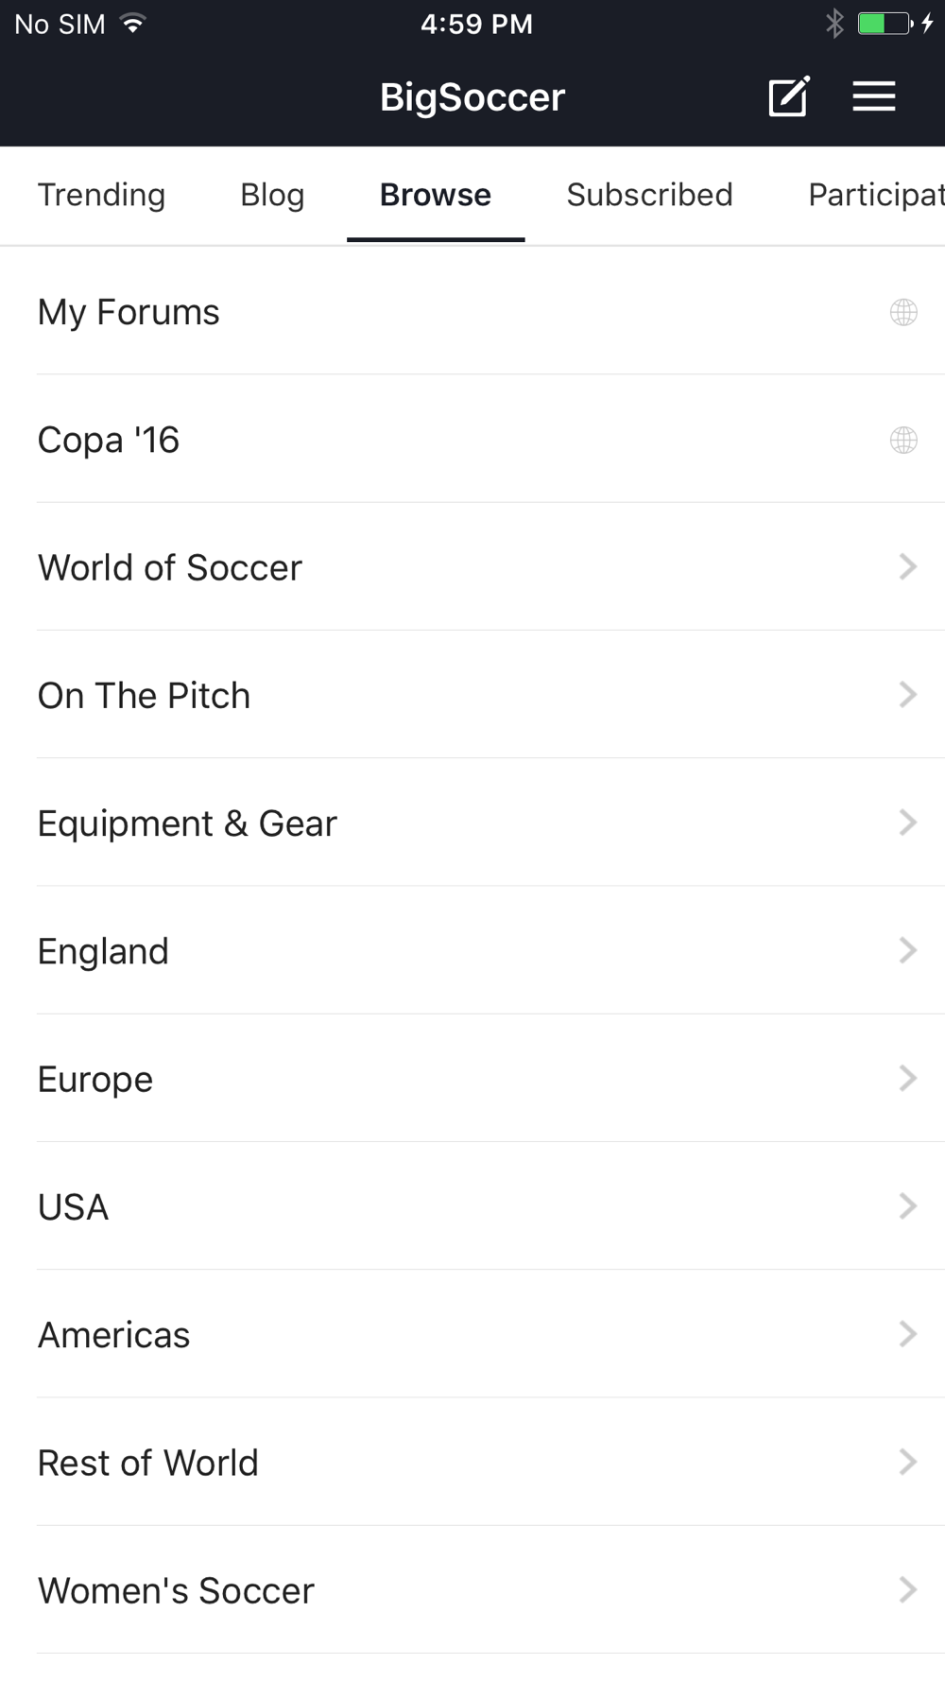Tap the globe icon beside My Forums

point(903,312)
